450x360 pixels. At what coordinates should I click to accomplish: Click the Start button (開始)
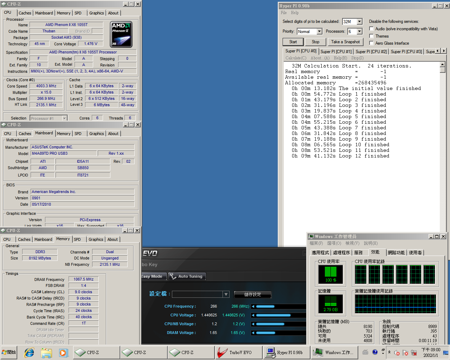click(9, 352)
